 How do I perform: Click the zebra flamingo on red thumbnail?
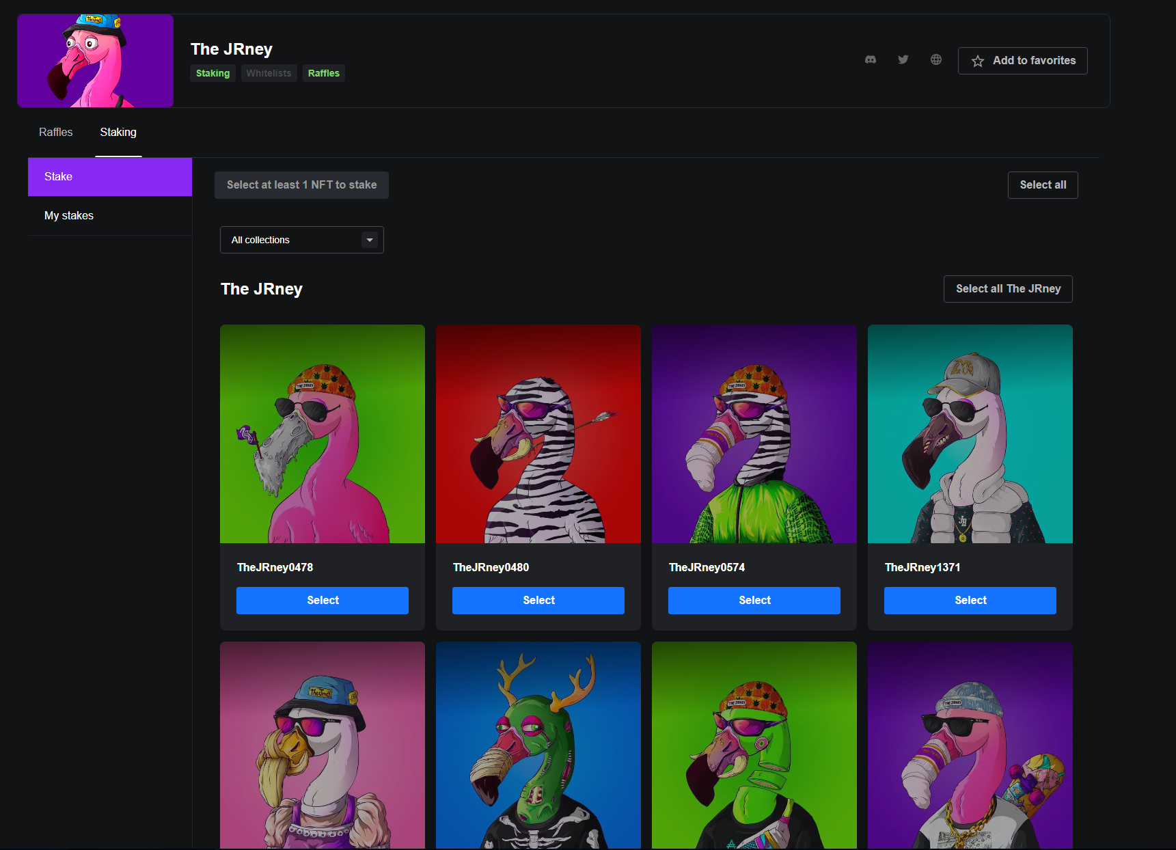pos(538,434)
